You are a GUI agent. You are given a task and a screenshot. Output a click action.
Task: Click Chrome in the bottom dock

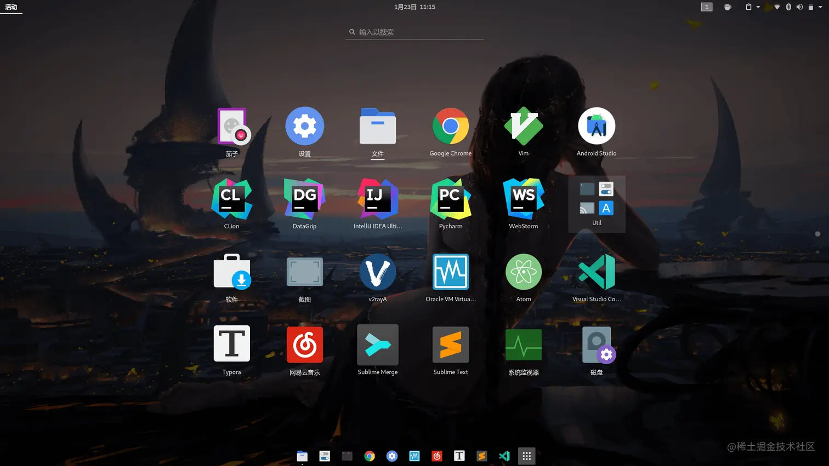[370, 456]
